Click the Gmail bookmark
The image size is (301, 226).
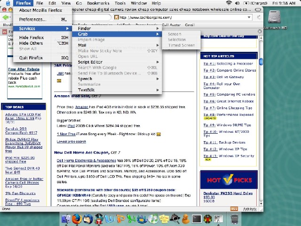point(190,25)
